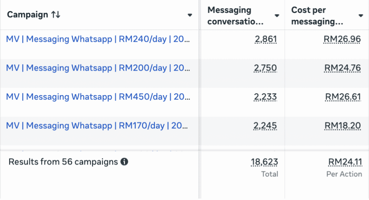Select the 2,245 messaging conversations value
Screen dimensions: 369x200
(266, 126)
